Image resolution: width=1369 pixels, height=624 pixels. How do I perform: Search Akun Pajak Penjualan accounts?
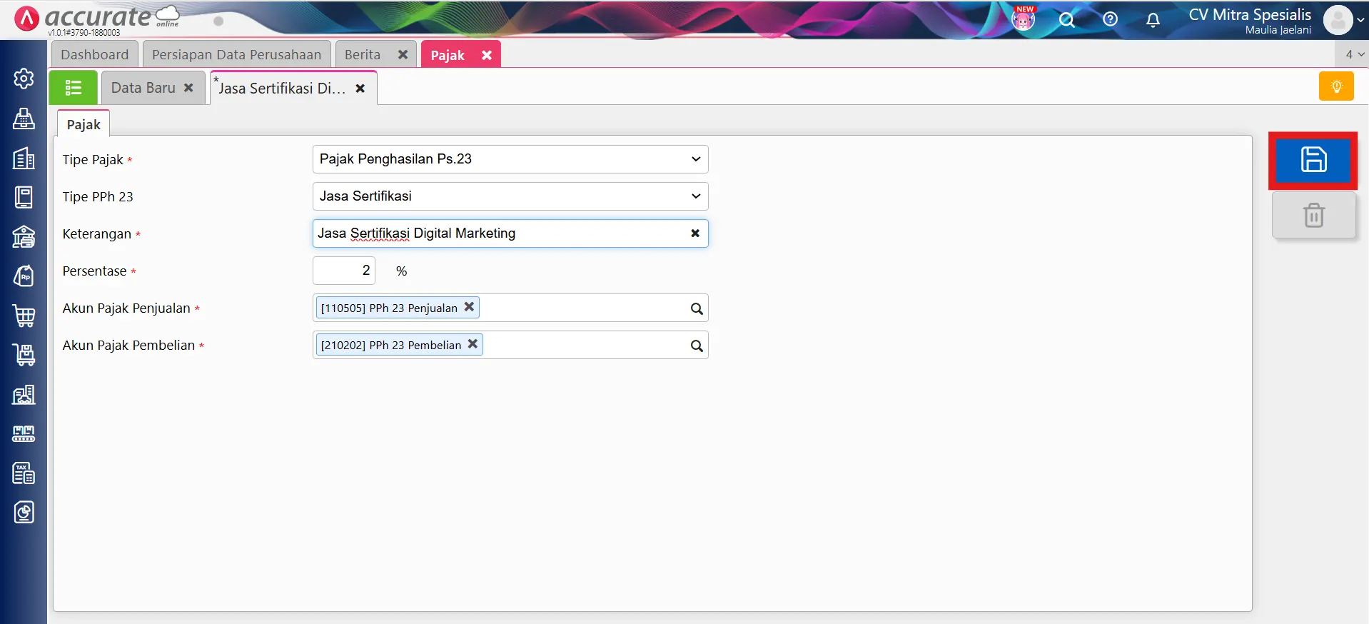[x=696, y=308]
